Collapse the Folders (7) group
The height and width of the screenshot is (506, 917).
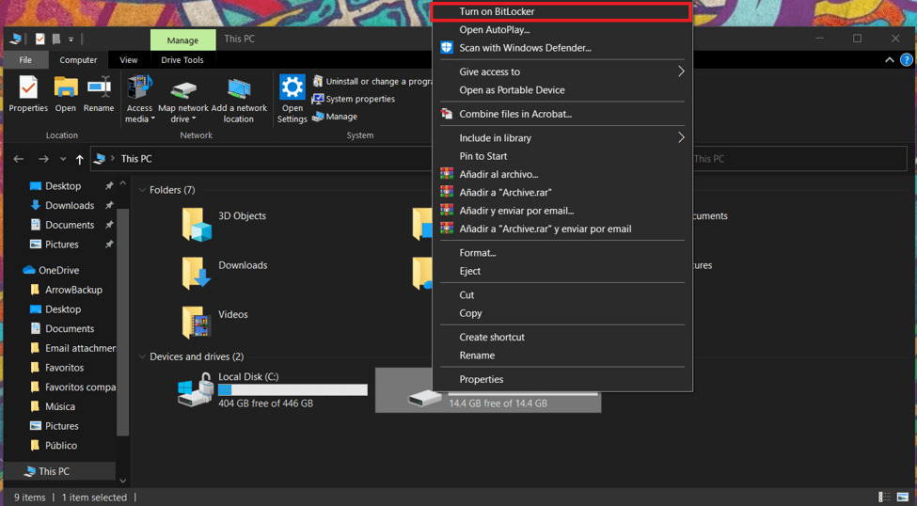pos(143,190)
